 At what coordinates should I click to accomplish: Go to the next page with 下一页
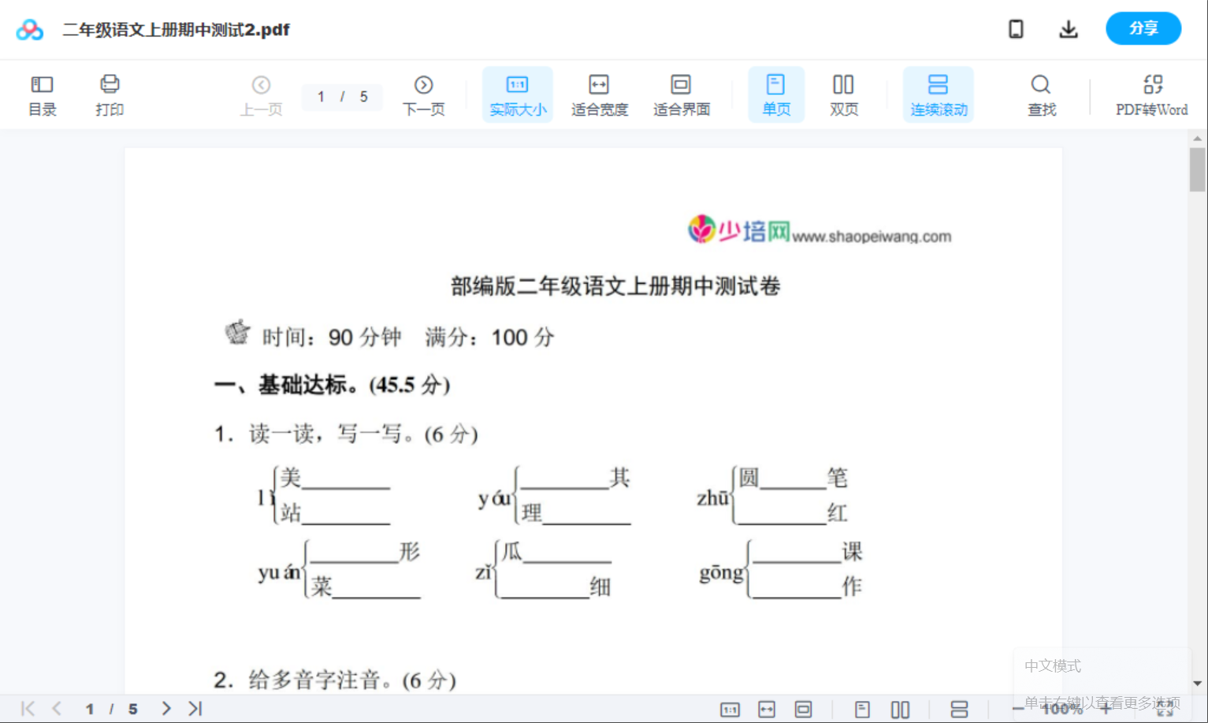click(x=424, y=94)
